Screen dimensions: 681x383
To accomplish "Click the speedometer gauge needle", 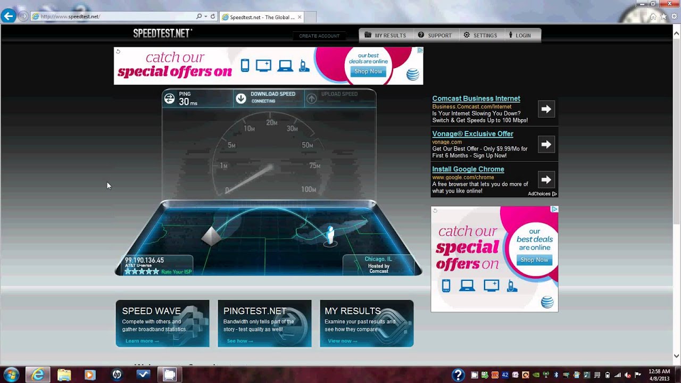I will tap(250, 179).
